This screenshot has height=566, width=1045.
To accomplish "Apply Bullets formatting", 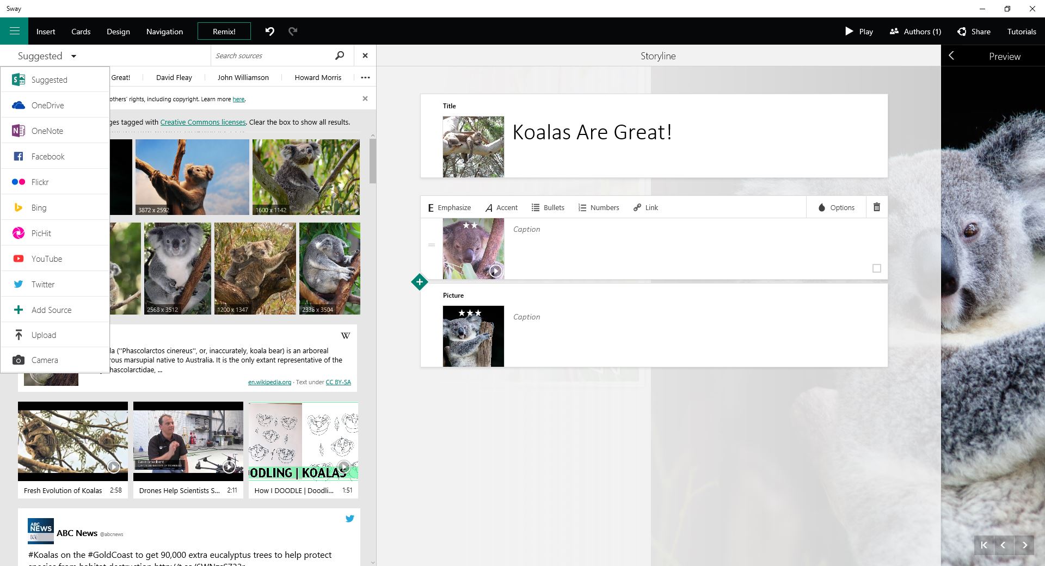I will pyautogui.click(x=548, y=207).
